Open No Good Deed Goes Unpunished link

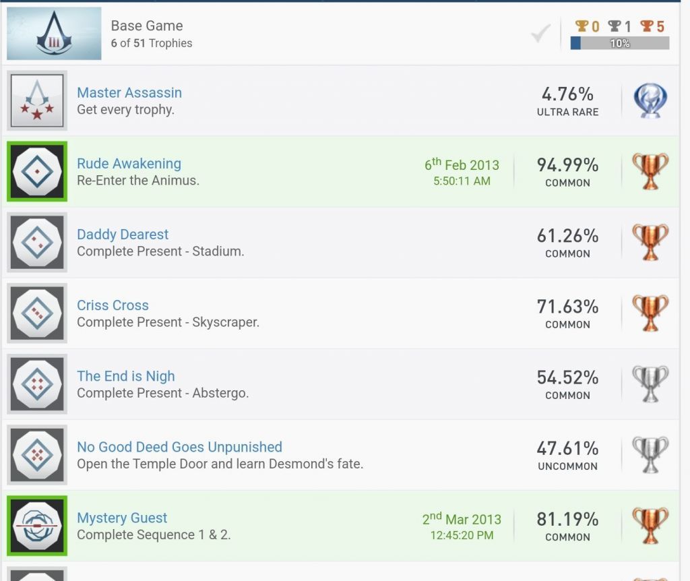pyautogui.click(x=179, y=447)
